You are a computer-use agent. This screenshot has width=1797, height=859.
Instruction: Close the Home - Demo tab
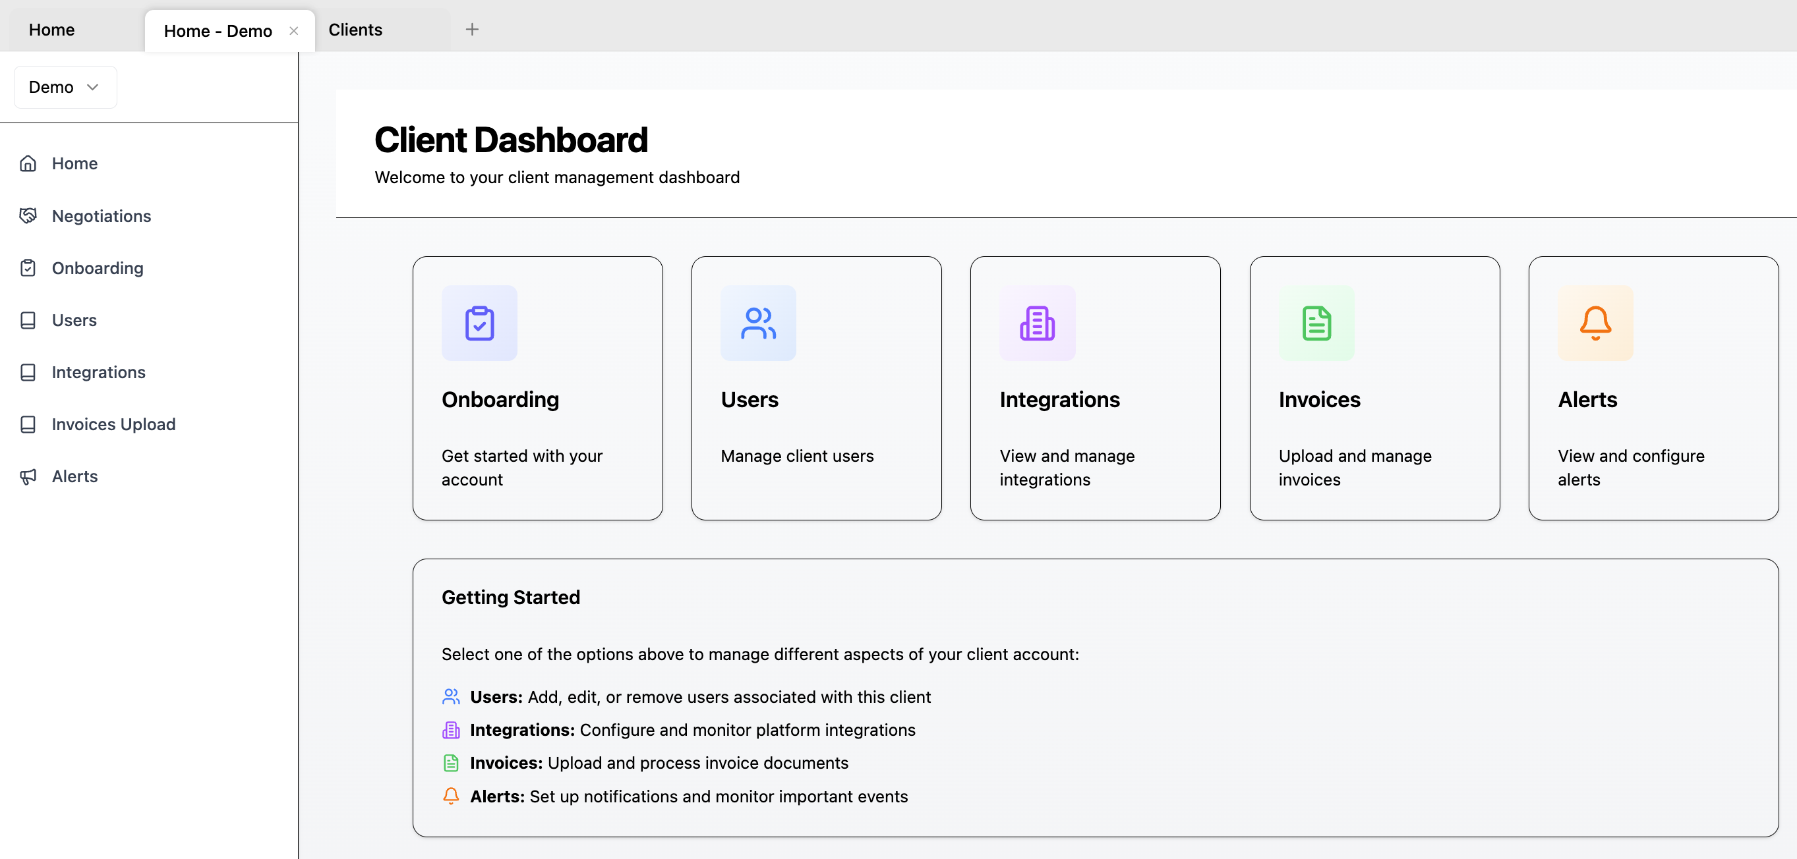pos(294,31)
